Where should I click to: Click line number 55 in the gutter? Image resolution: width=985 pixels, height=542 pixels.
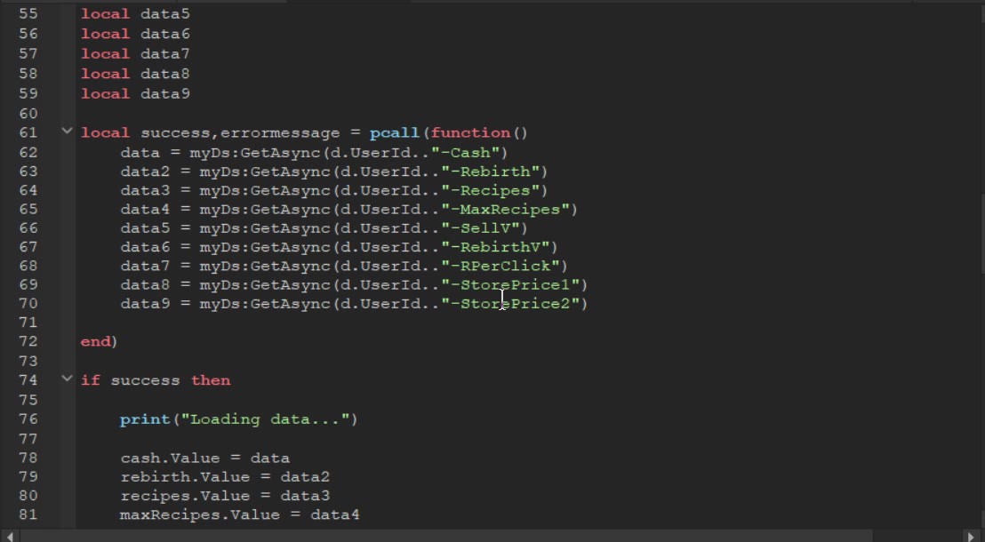(x=28, y=14)
